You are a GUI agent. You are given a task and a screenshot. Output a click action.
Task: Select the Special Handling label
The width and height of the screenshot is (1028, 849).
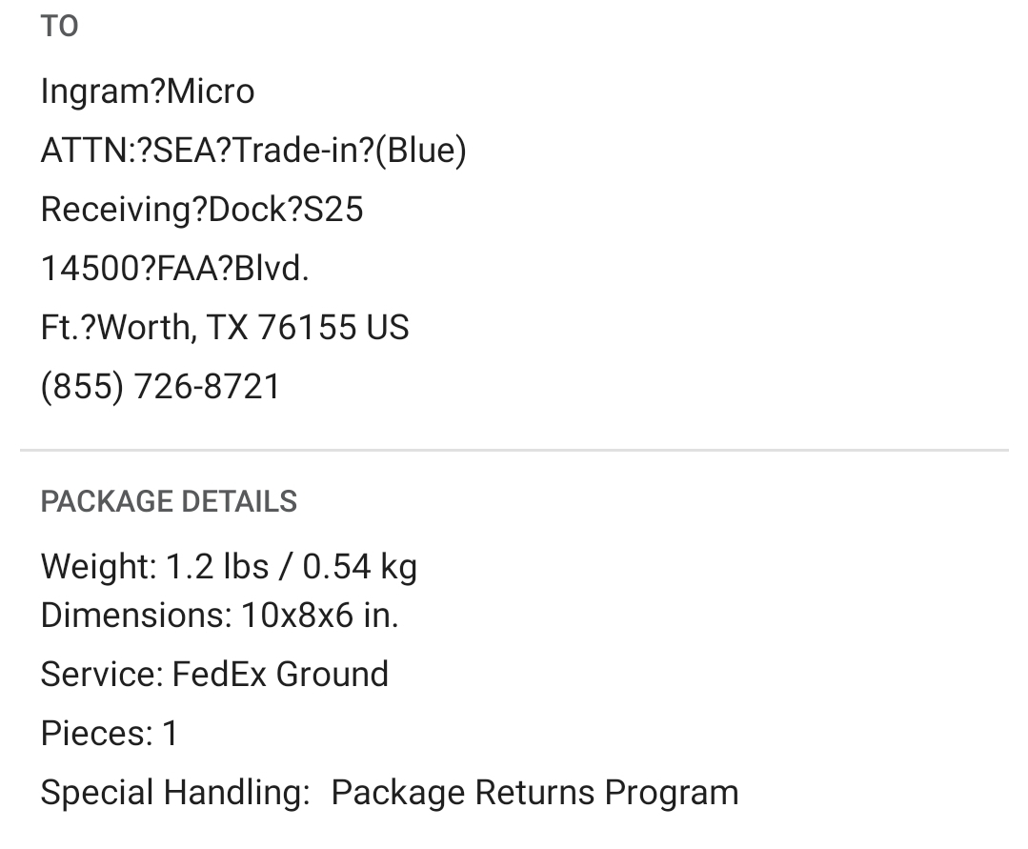point(175,792)
